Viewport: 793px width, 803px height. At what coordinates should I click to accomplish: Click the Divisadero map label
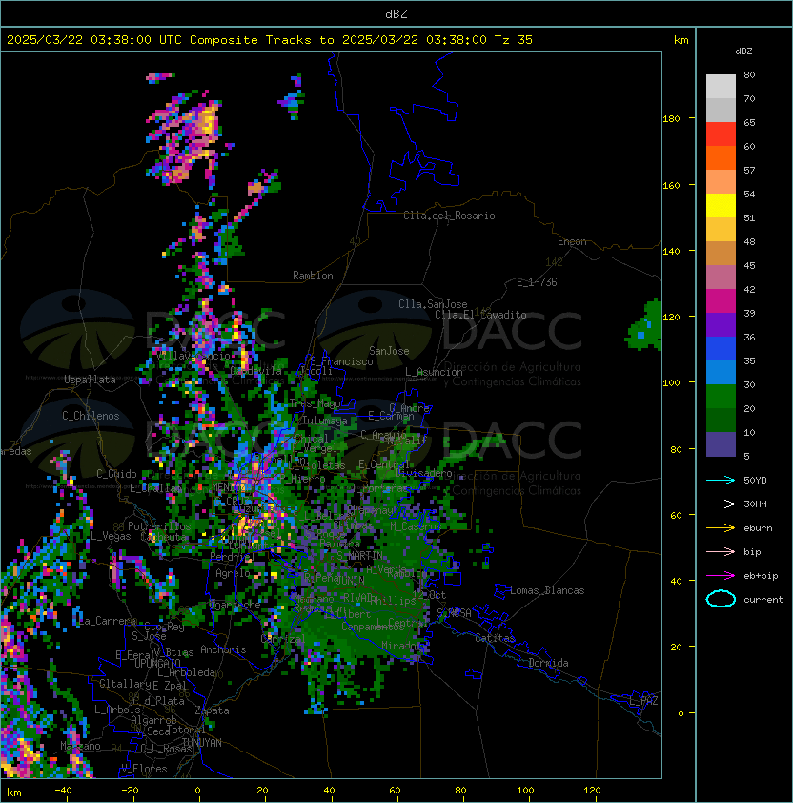pyautogui.click(x=424, y=473)
